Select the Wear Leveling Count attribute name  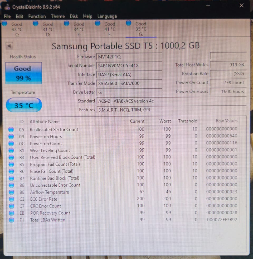50,150
